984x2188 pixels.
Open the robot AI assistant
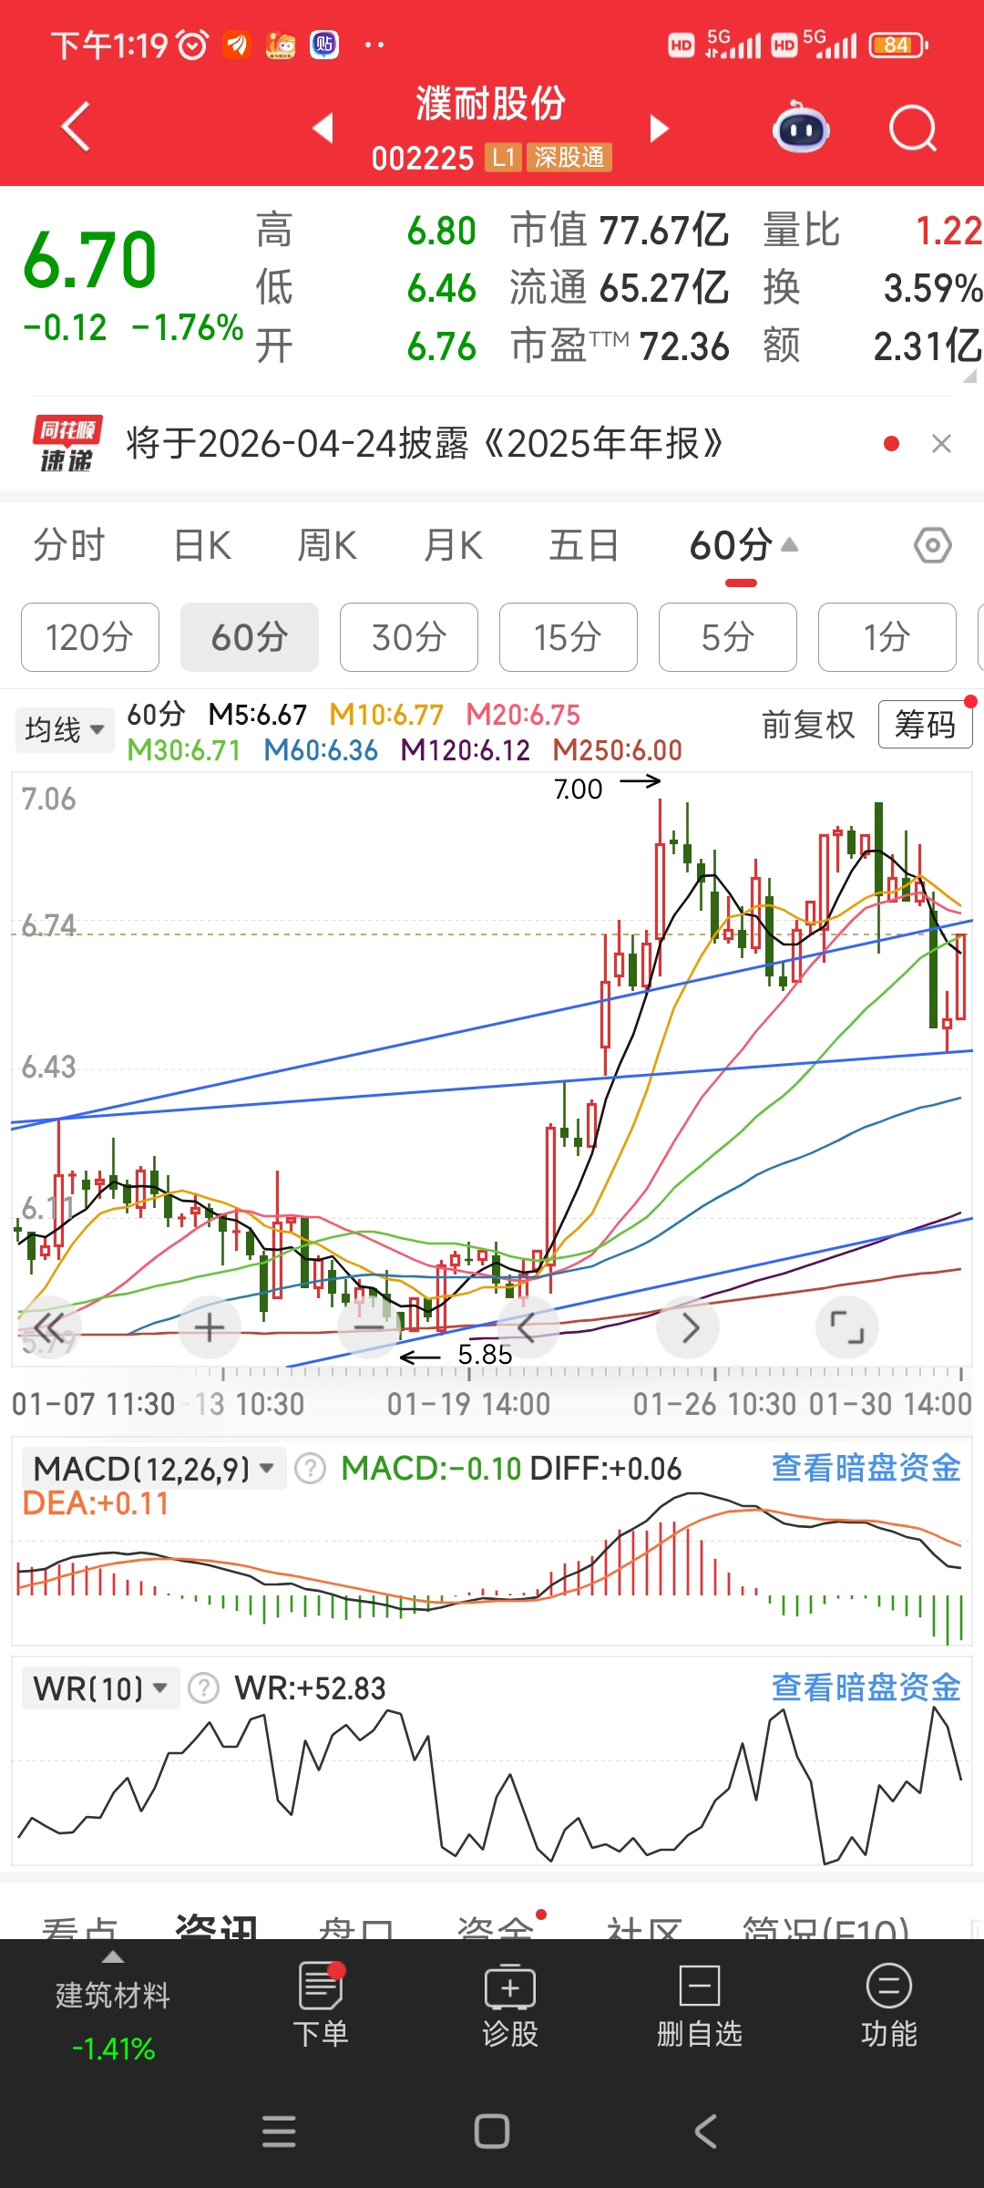801,128
